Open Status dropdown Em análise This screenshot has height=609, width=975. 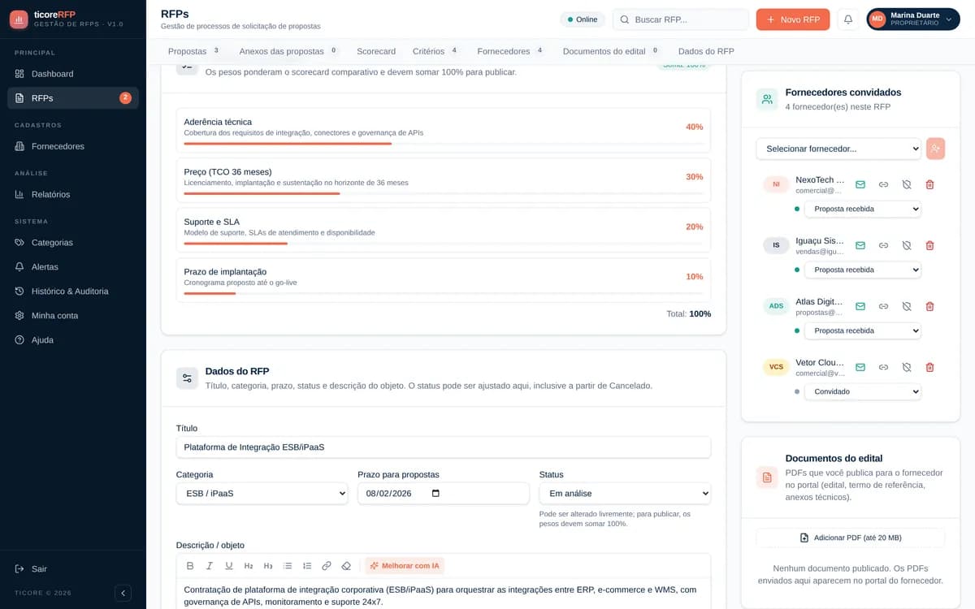pos(625,493)
